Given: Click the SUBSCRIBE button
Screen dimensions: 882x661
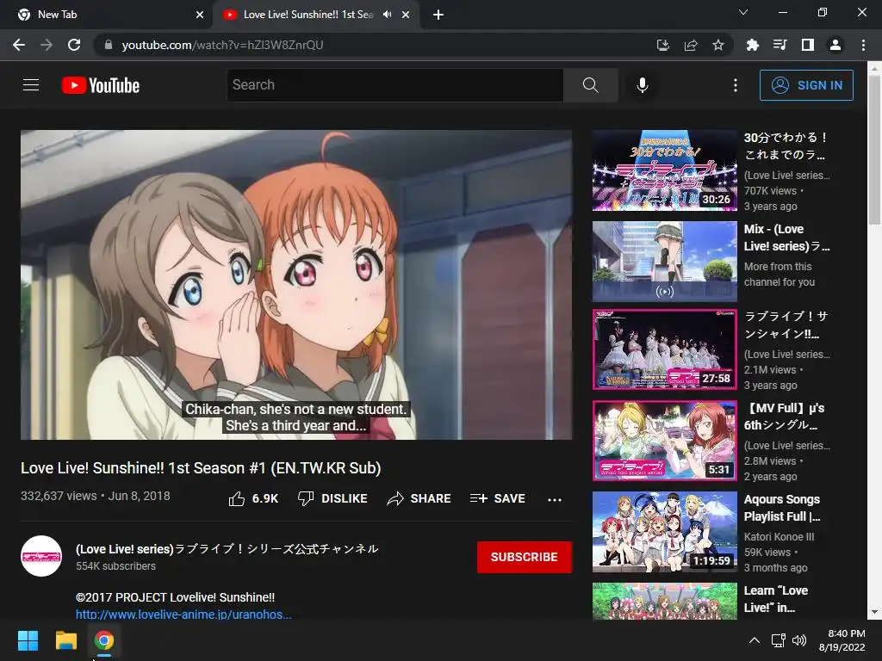Looking at the screenshot, I should click(525, 557).
